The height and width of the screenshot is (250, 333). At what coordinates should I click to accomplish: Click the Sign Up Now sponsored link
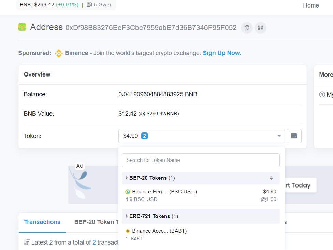[x=222, y=53]
